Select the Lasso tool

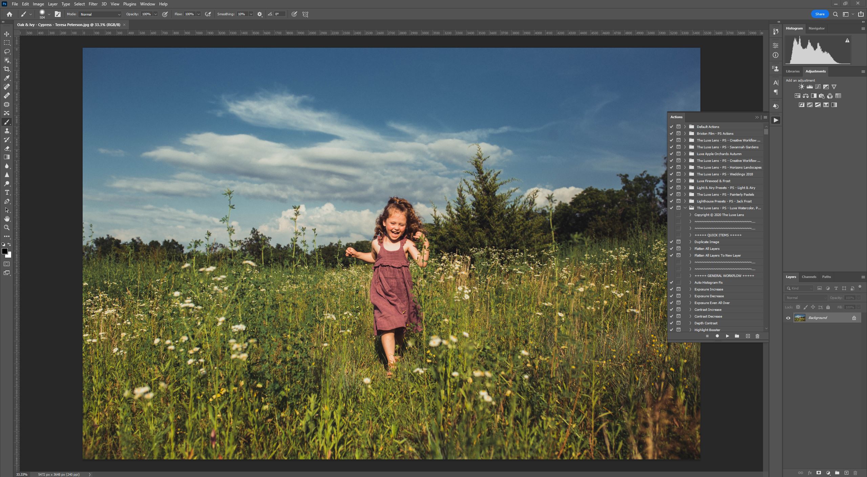[7, 51]
